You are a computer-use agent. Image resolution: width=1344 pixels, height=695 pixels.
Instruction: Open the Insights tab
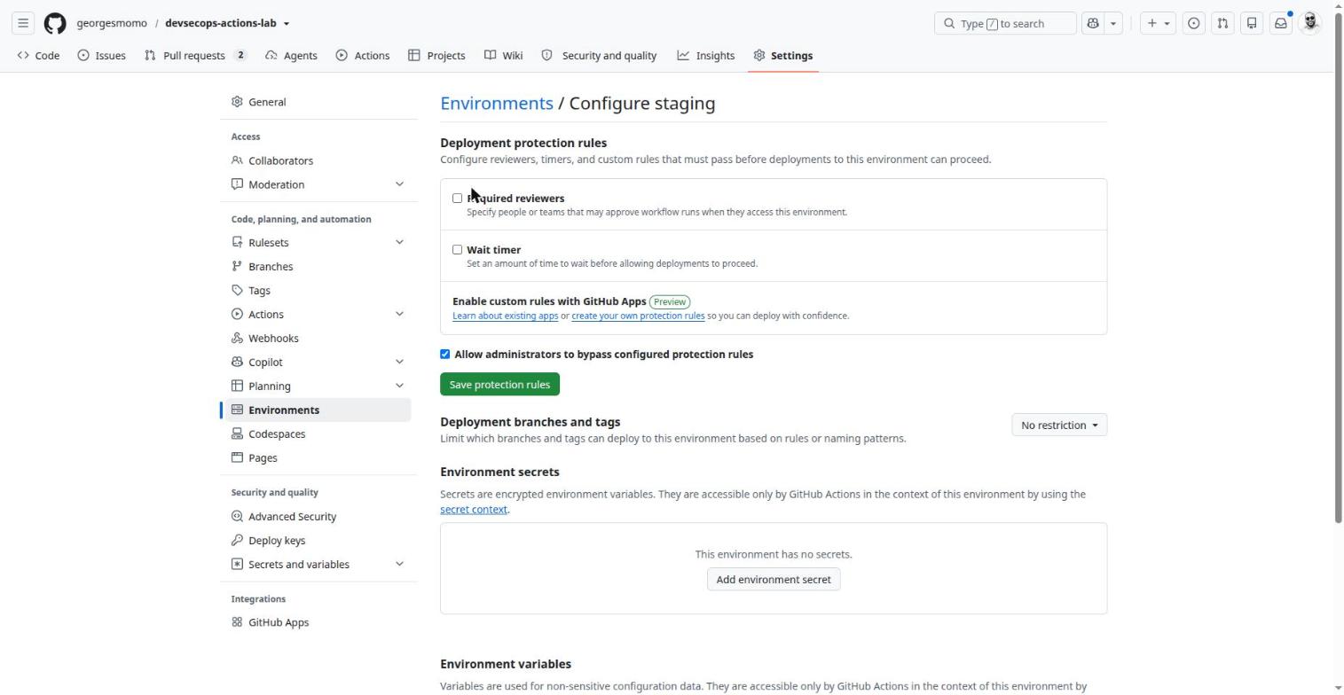(706, 55)
